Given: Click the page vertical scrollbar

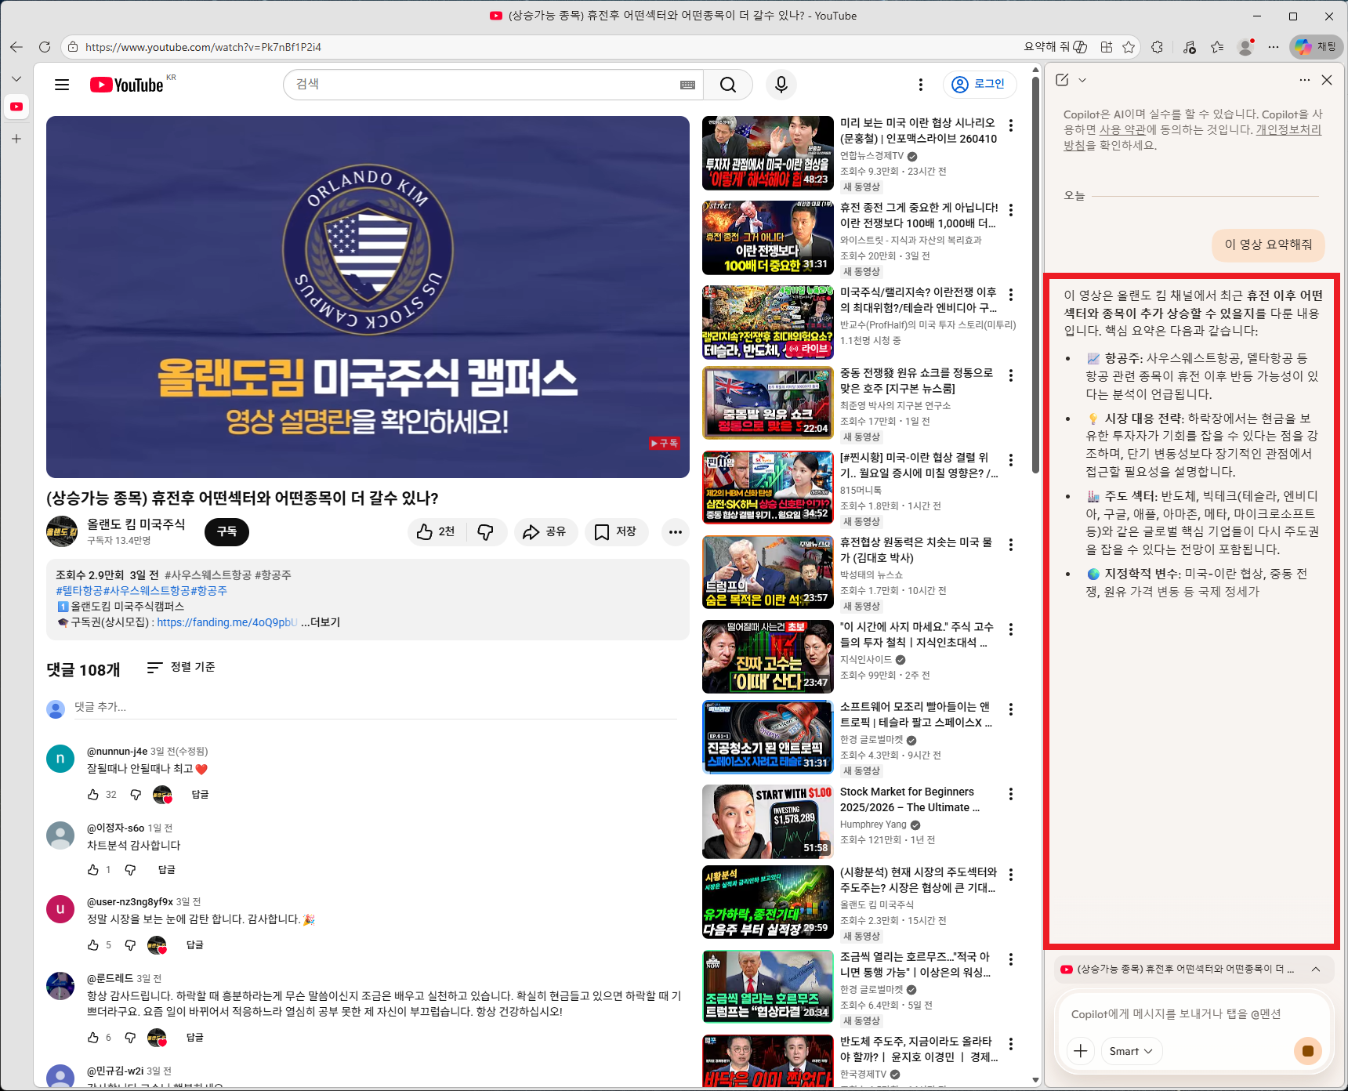Looking at the screenshot, I should point(1035,274).
